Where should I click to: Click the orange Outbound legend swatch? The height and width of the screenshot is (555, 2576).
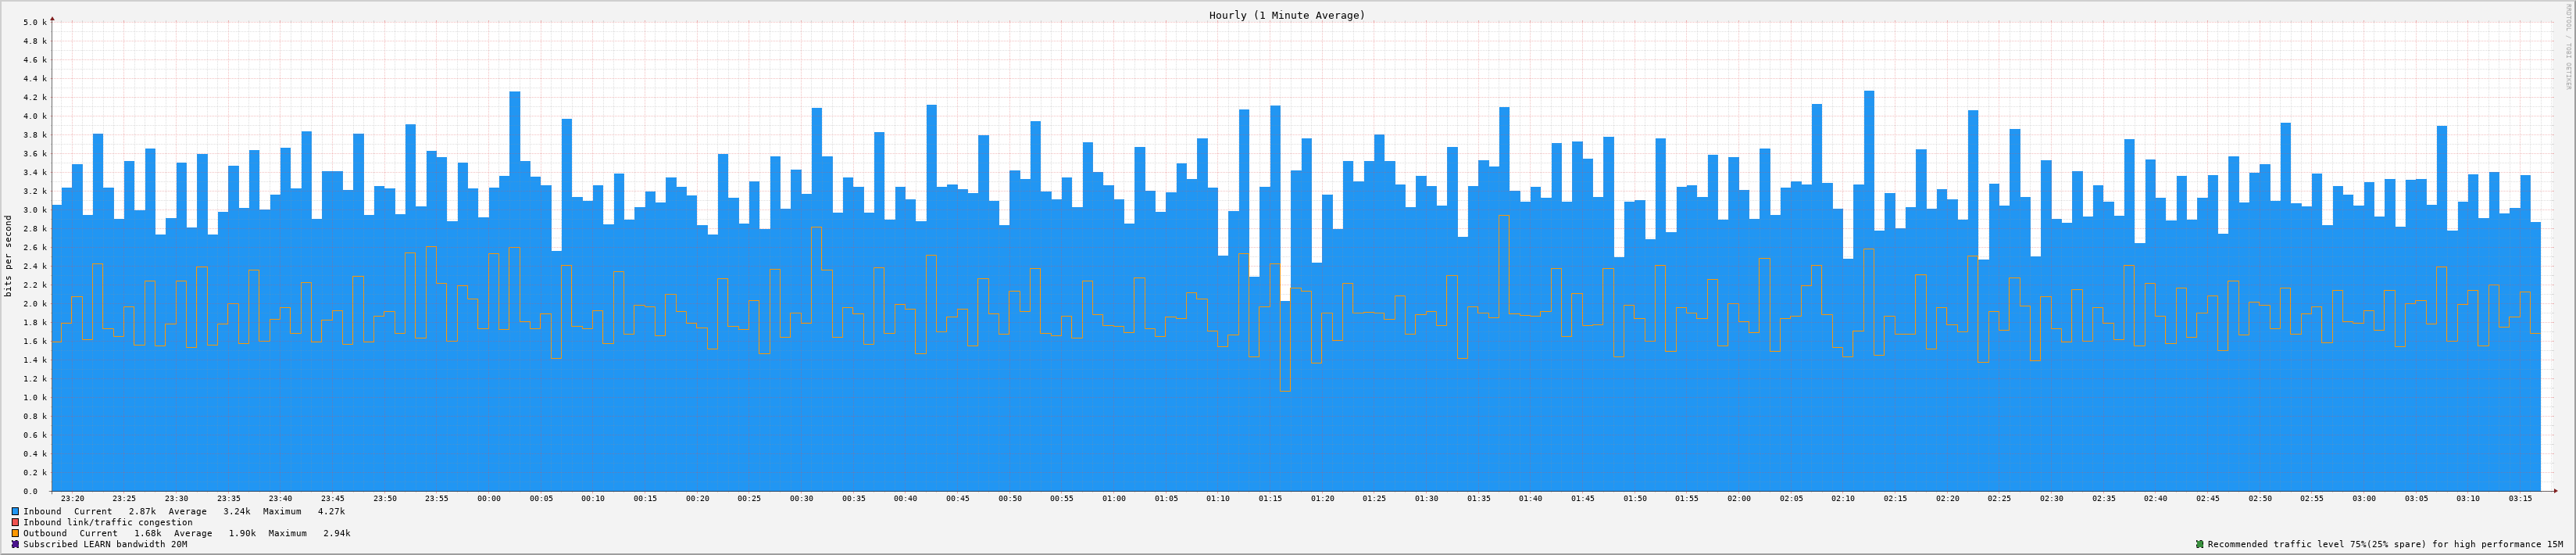click(15, 533)
